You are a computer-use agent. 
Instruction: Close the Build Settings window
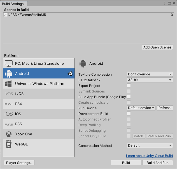(x=174, y=3)
